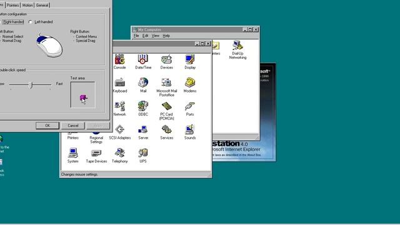
Task: Open the Network icon
Action: [x=119, y=109]
